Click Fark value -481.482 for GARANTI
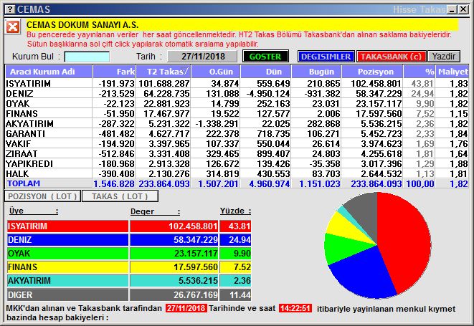 coord(116,133)
